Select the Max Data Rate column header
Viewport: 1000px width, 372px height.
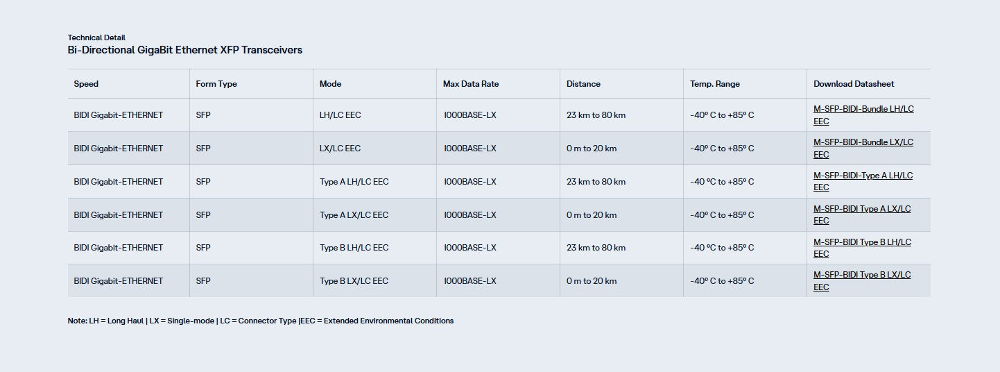(471, 84)
